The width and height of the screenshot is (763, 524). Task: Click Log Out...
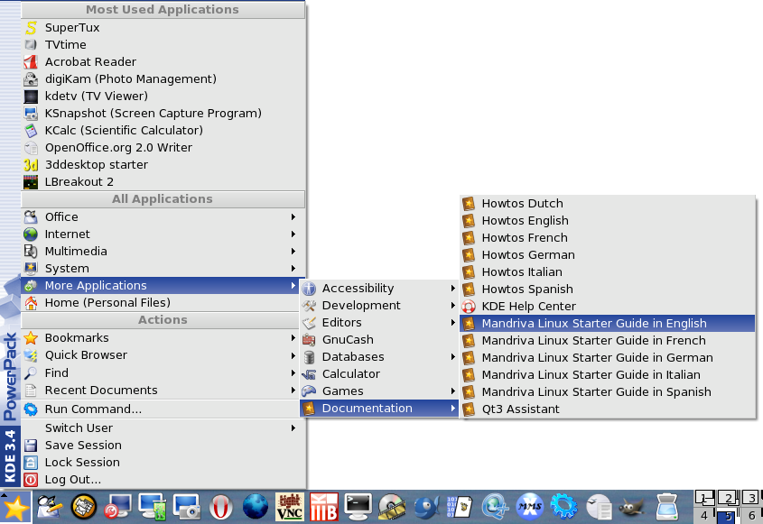(x=163, y=480)
